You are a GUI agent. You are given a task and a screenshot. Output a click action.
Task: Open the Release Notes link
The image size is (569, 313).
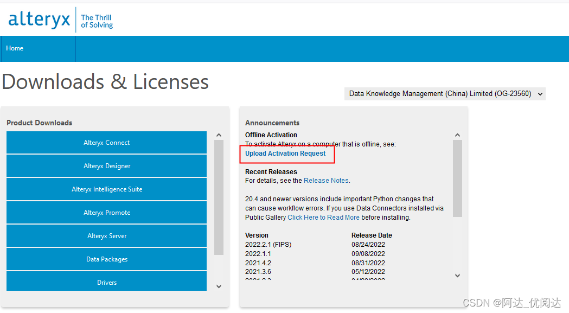326,181
